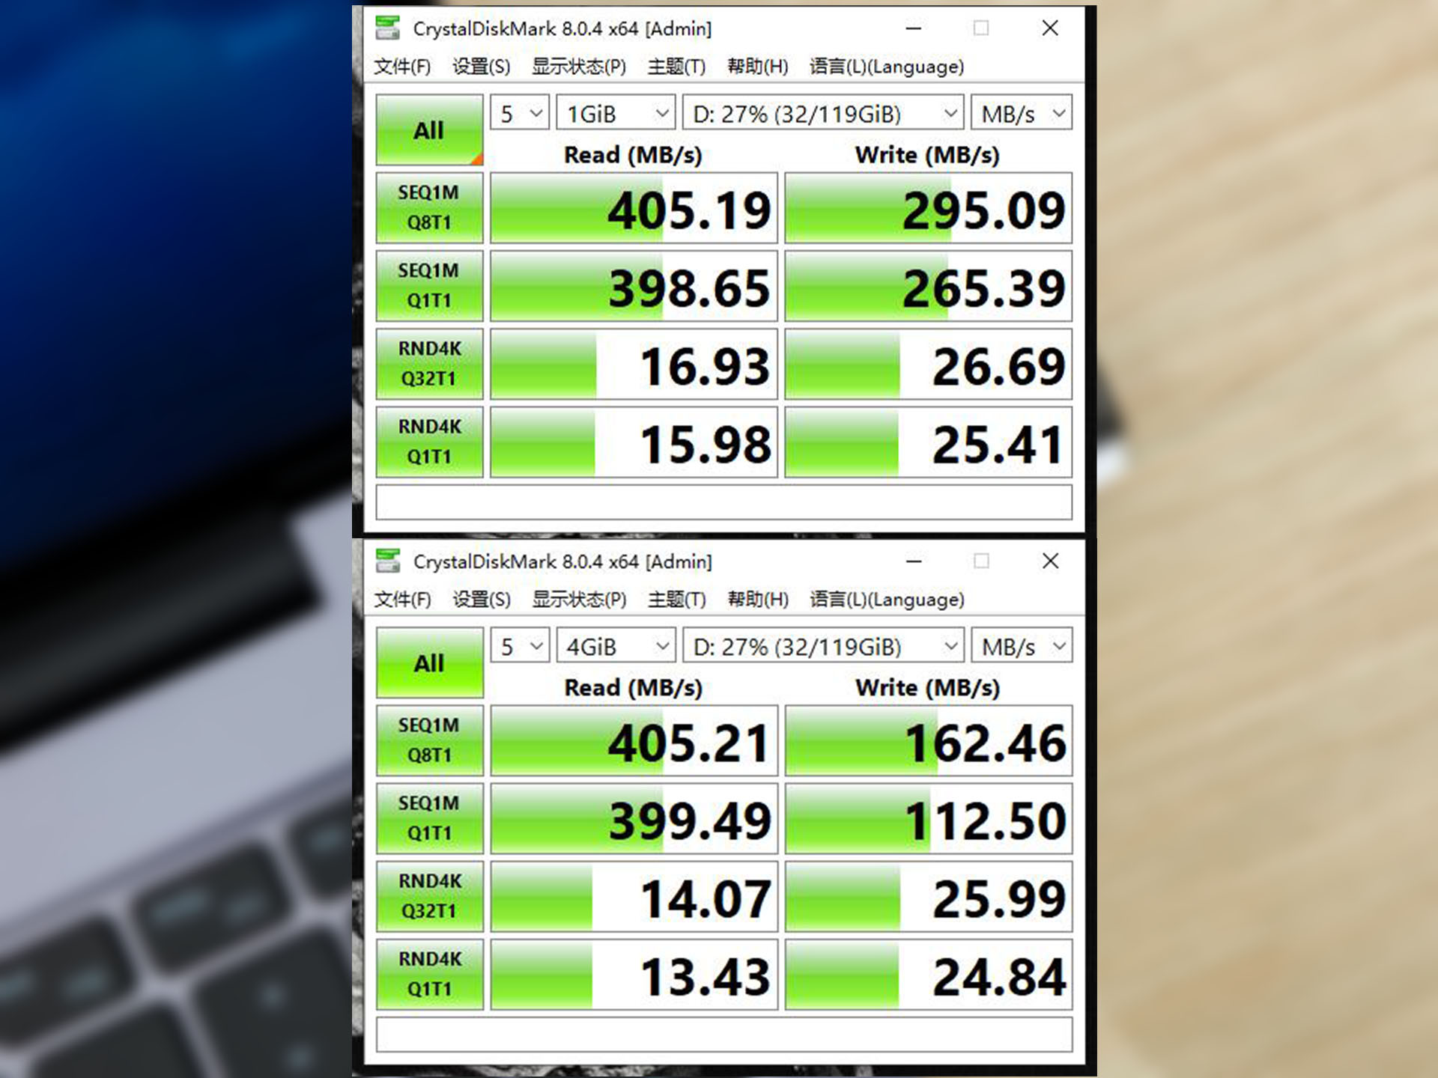Click comment field in top window
The image size is (1438, 1078).
(x=724, y=502)
